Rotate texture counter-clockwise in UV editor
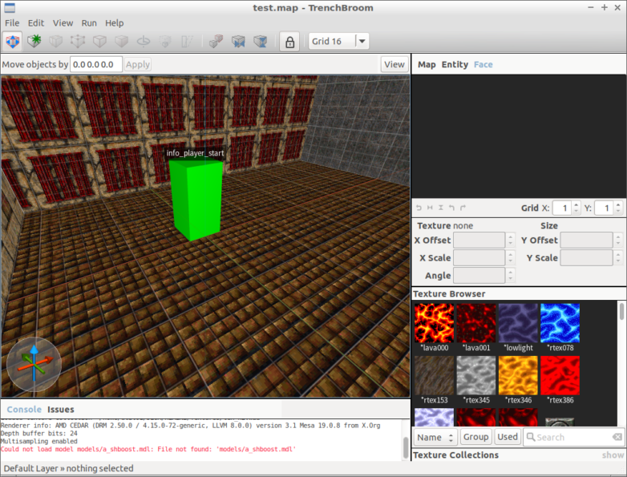The height and width of the screenshot is (477, 627). (x=451, y=208)
